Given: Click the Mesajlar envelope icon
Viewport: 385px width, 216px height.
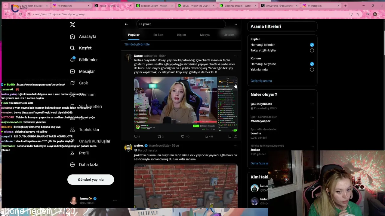Looking at the screenshot, I should coord(72,71).
